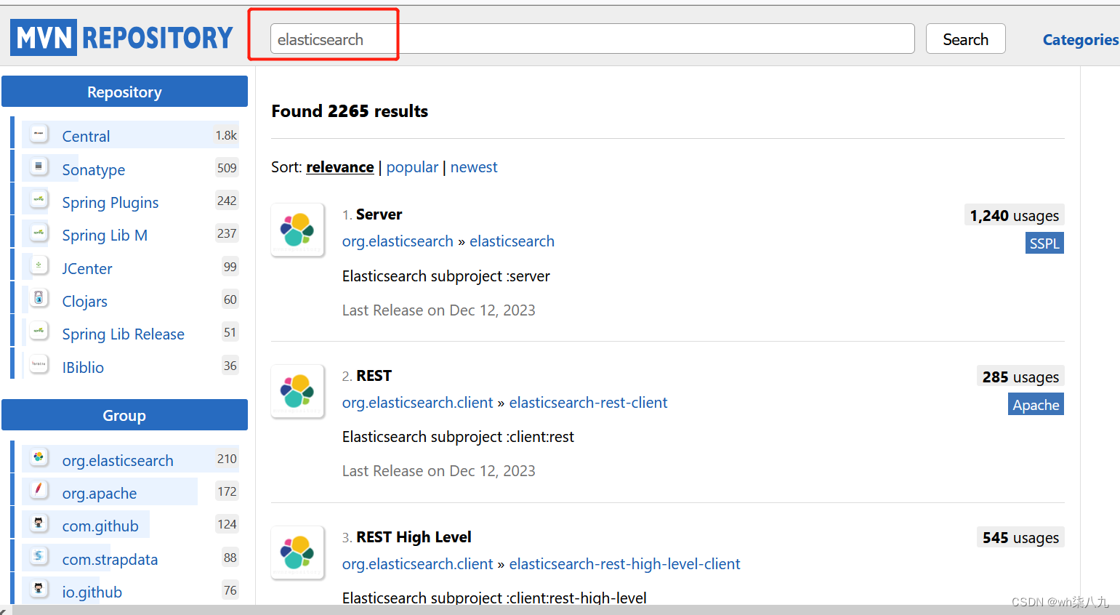Filter by com.strapdata group
Viewport: 1120px width, 615px height.
110,559
